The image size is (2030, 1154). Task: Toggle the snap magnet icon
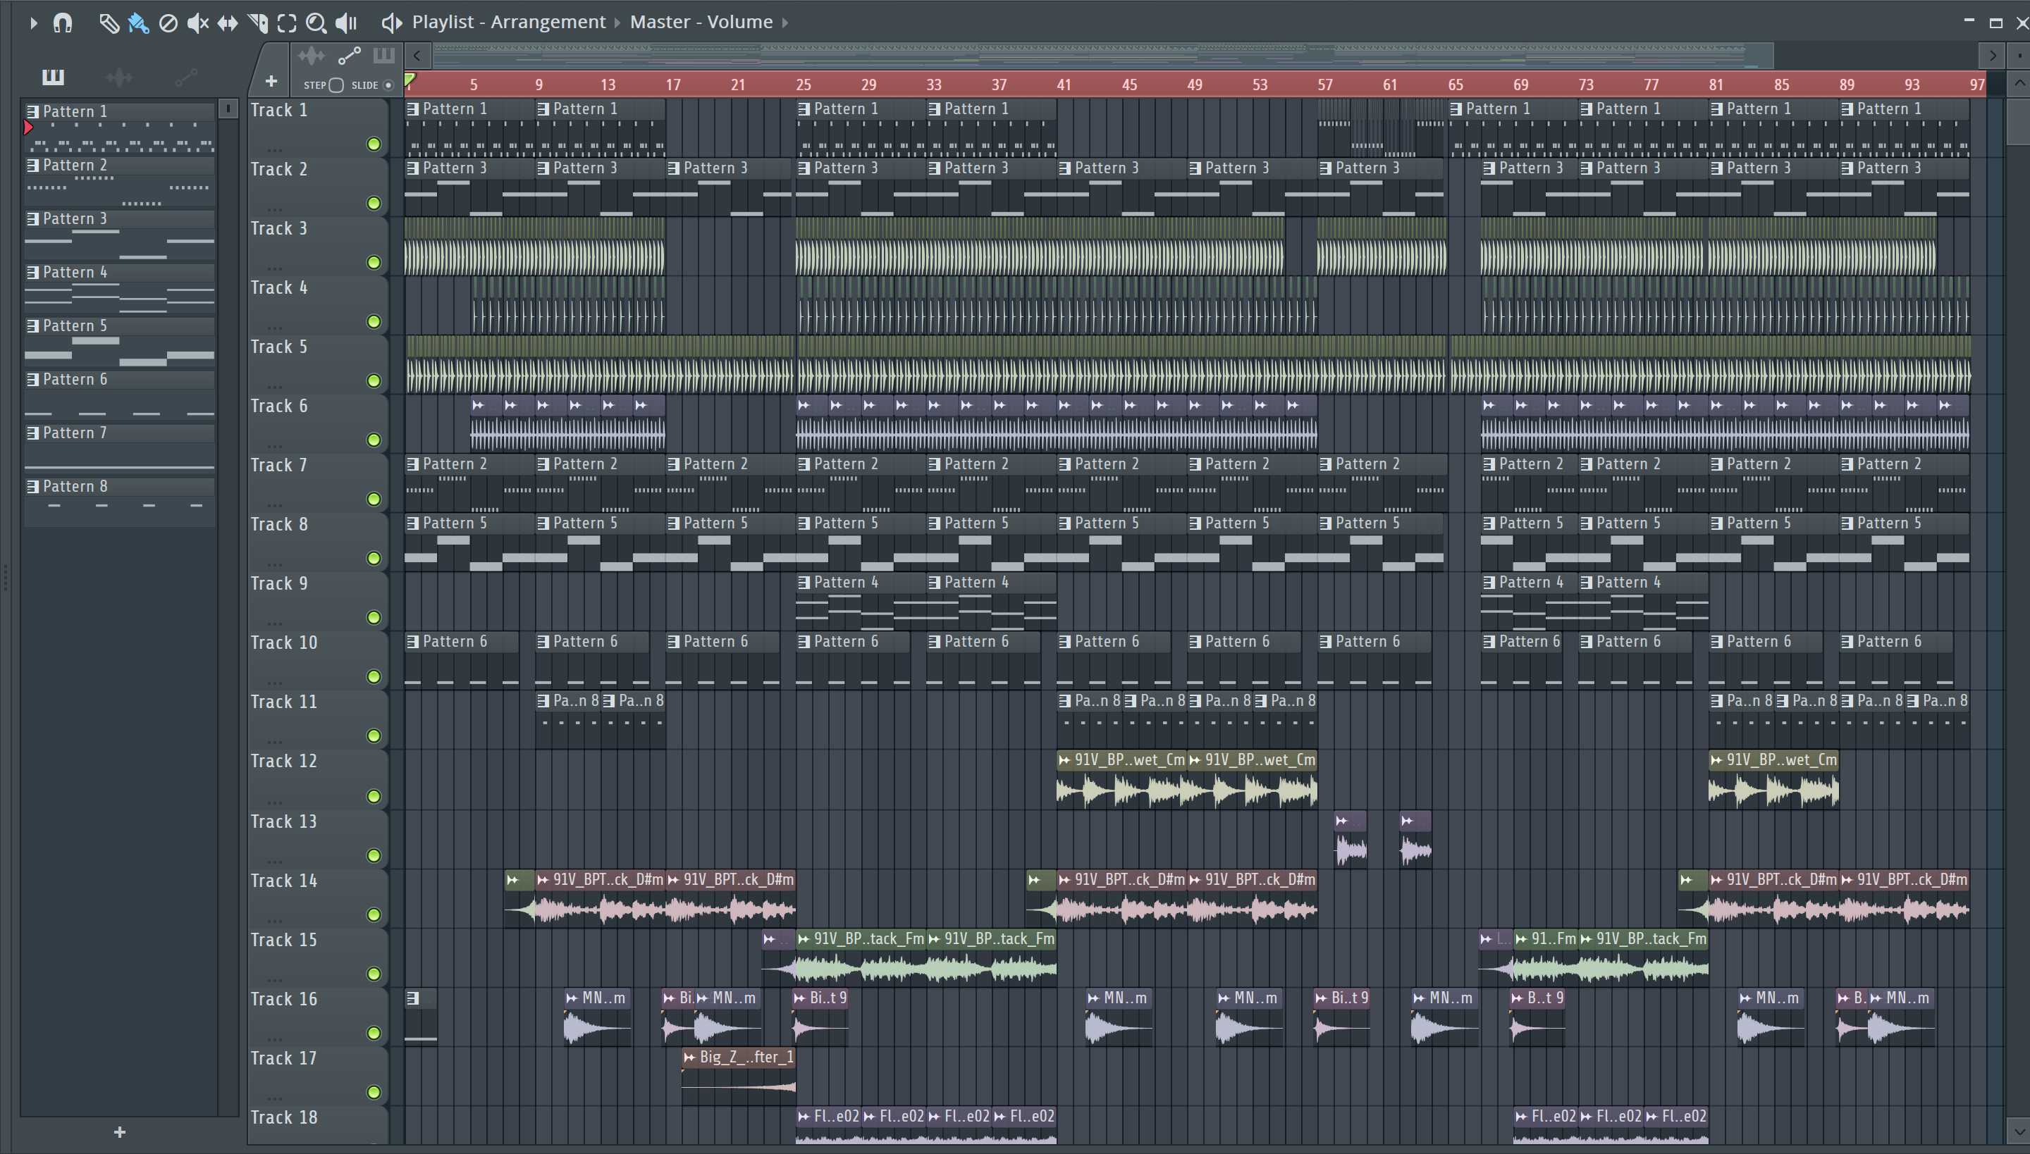click(63, 23)
